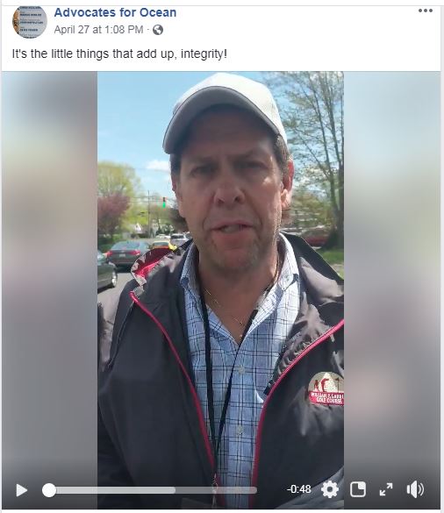The image size is (444, 513).
Task: Expand video to fullscreen
Action: 386,489
